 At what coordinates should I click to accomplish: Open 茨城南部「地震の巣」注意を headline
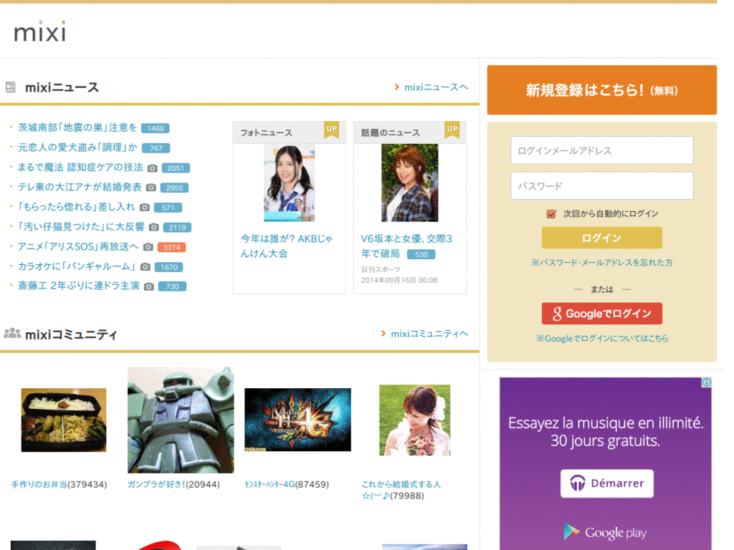(77, 127)
